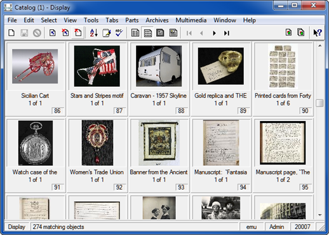
Task: Run the ABC spell check icon
Action: tap(119, 33)
